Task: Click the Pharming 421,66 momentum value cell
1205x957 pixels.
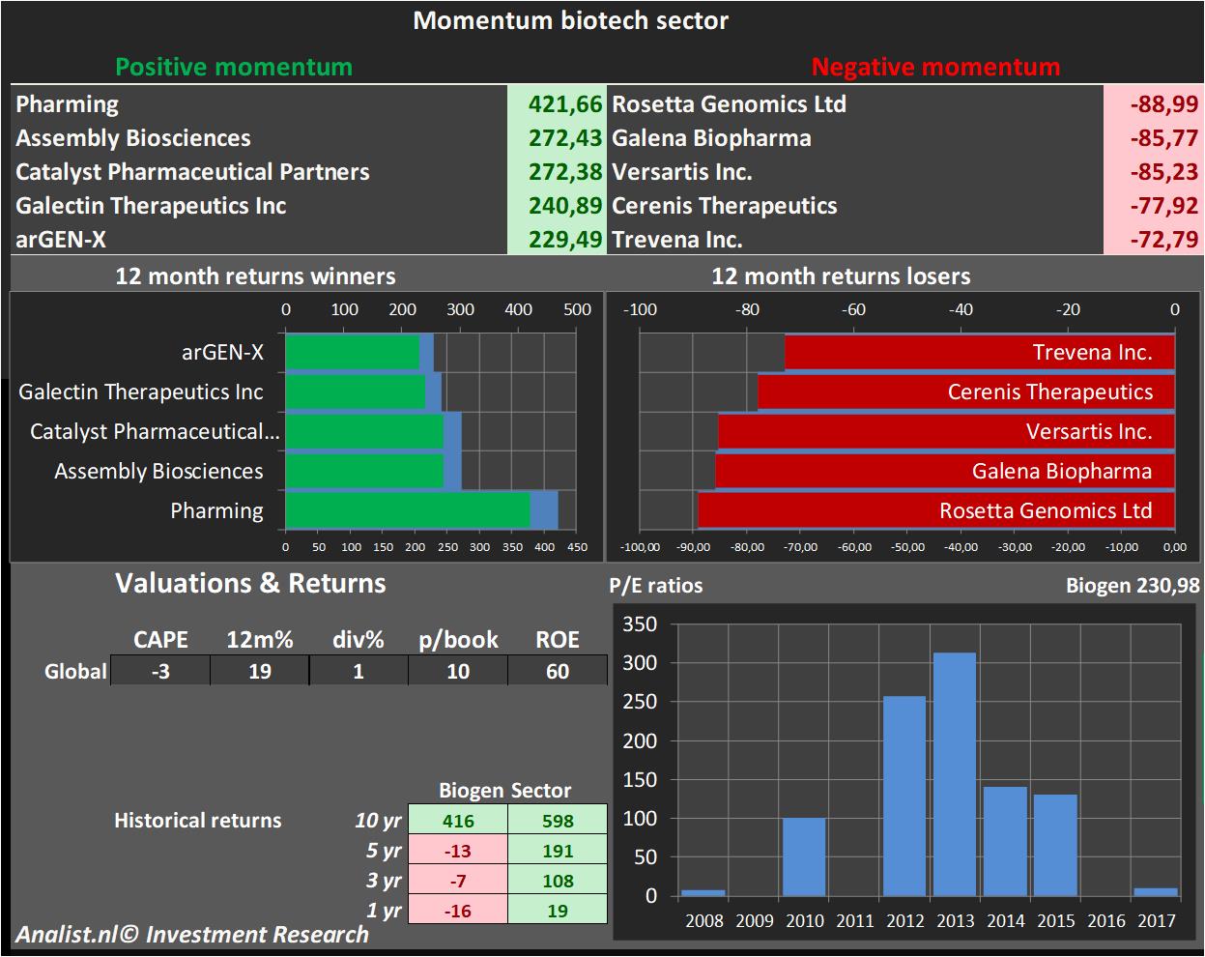Action: [x=557, y=104]
